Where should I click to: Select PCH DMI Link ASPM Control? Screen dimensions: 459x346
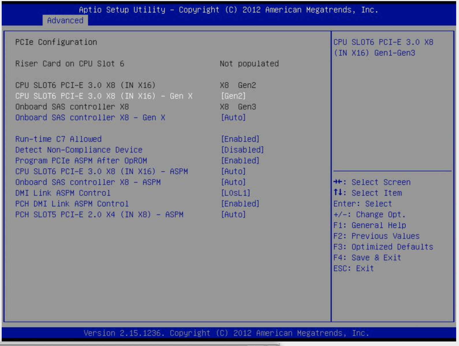point(72,204)
